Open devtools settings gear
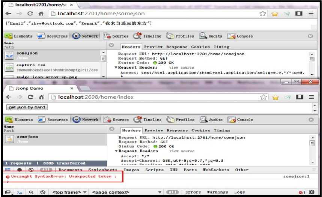 (x=311, y=192)
